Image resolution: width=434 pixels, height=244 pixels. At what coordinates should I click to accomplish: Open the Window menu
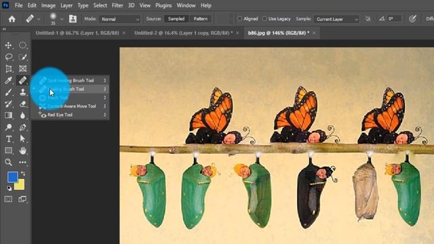coord(186,5)
